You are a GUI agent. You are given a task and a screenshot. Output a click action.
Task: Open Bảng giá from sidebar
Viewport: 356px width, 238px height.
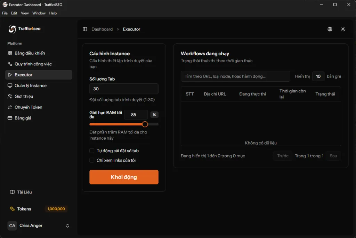coord(39,118)
